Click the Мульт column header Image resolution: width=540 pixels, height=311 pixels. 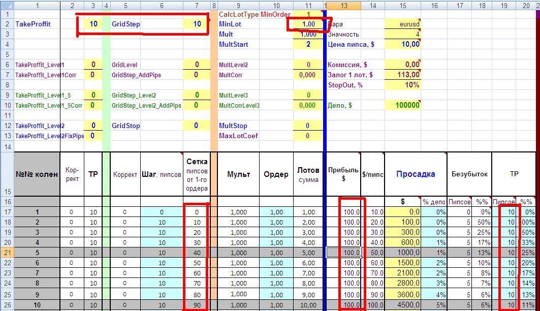238,174
